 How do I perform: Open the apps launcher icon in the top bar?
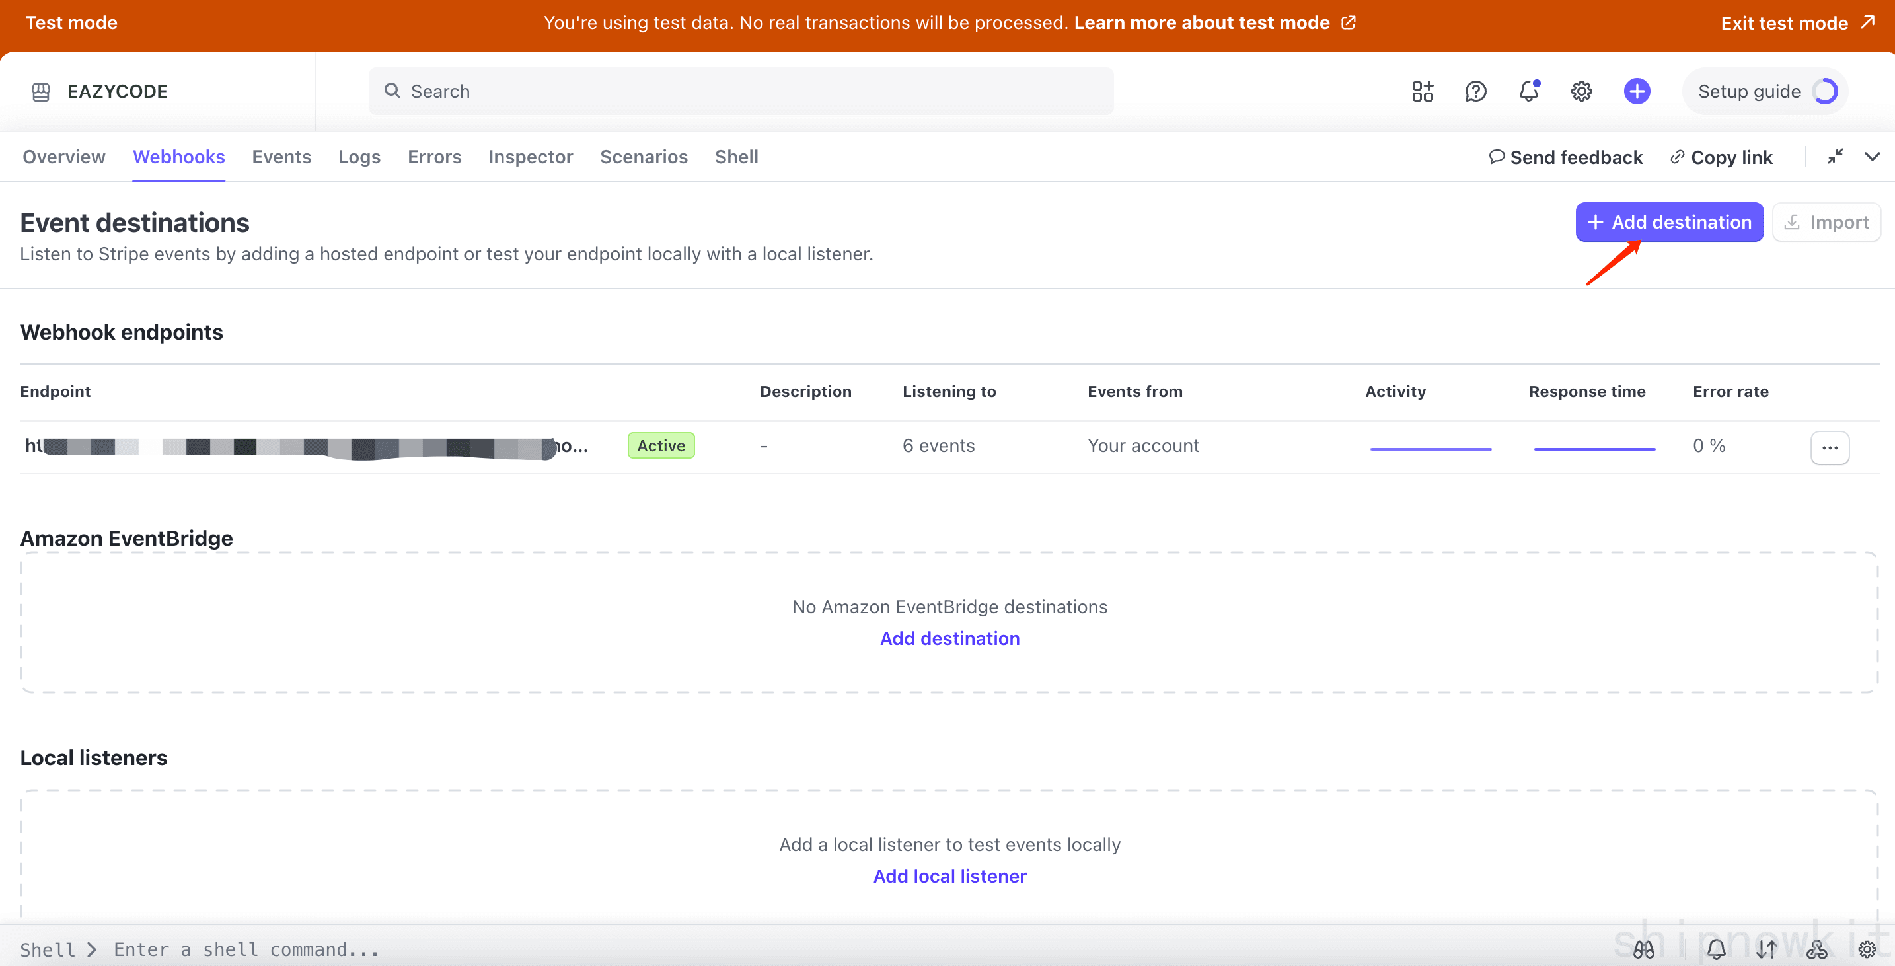click(x=1421, y=91)
